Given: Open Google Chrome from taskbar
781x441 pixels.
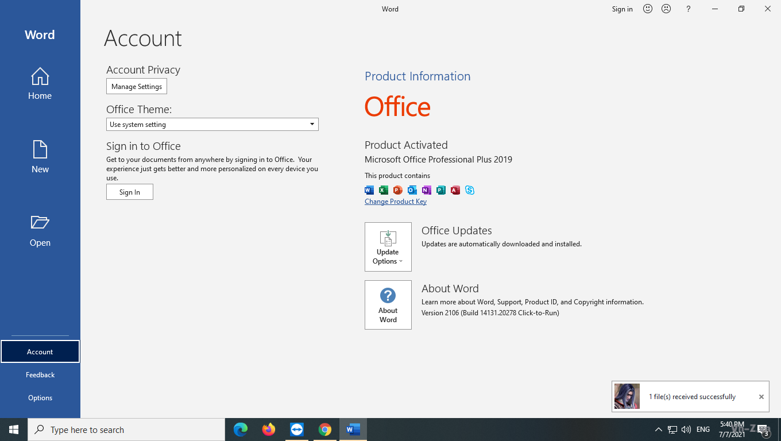Looking at the screenshot, I should tap(325, 430).
